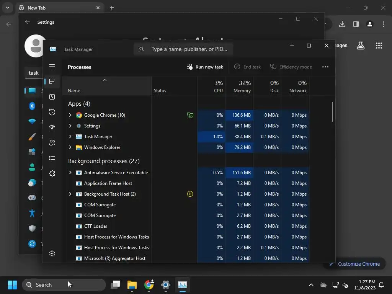Close the New Tab in Chrome
This screenshot has width=392, height=294.
point(98,8)
